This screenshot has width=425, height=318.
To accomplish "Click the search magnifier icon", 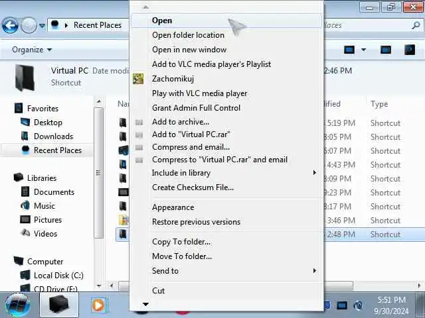I will pos(416,25).
